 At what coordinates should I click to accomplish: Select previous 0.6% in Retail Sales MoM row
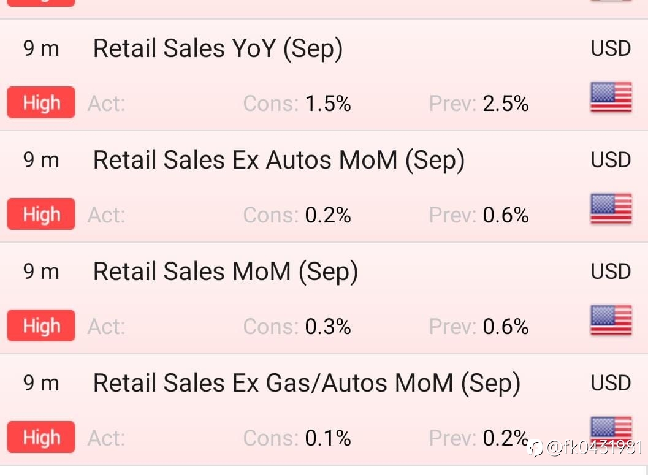(x=506, y=326)
